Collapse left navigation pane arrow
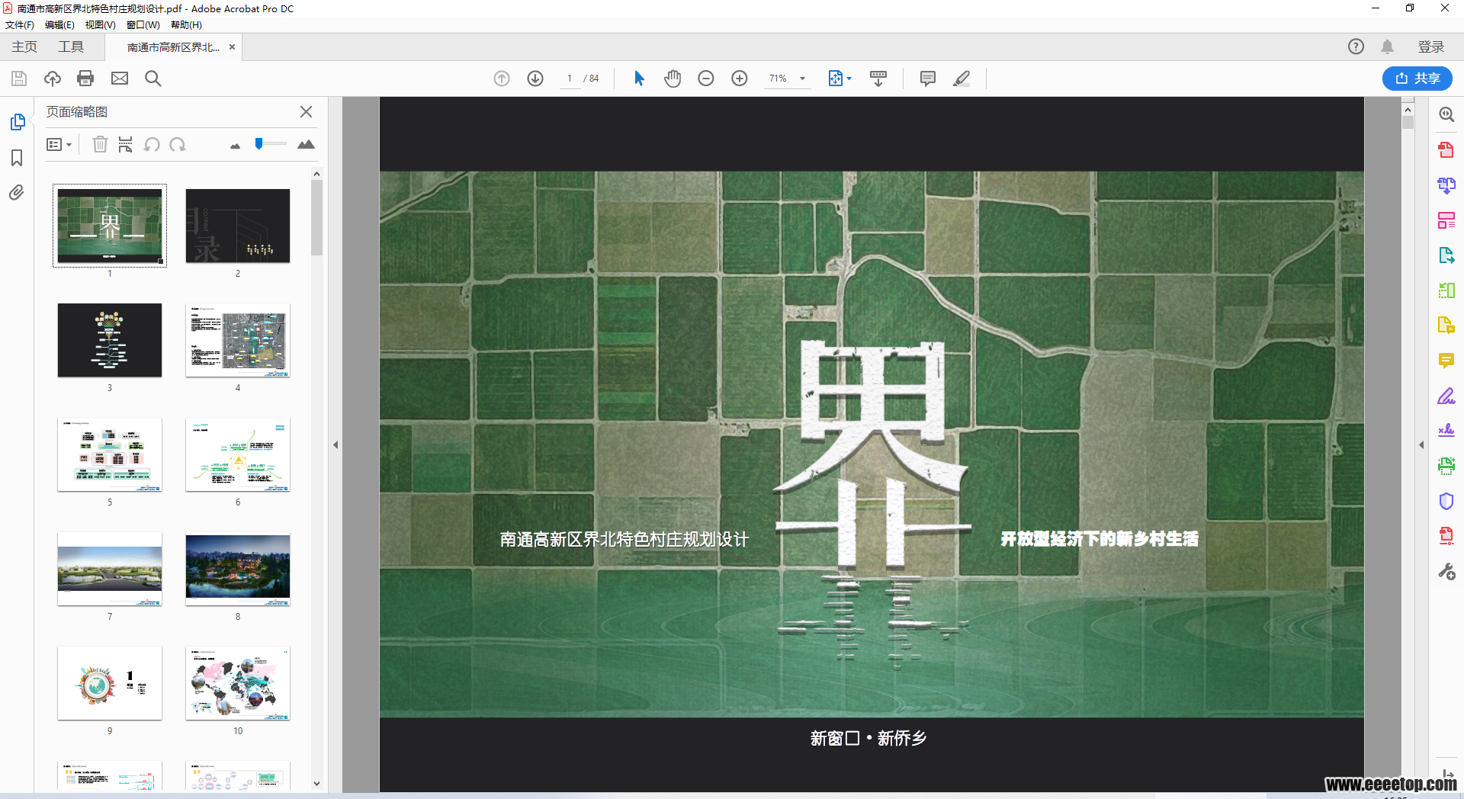 pos(335,444)
